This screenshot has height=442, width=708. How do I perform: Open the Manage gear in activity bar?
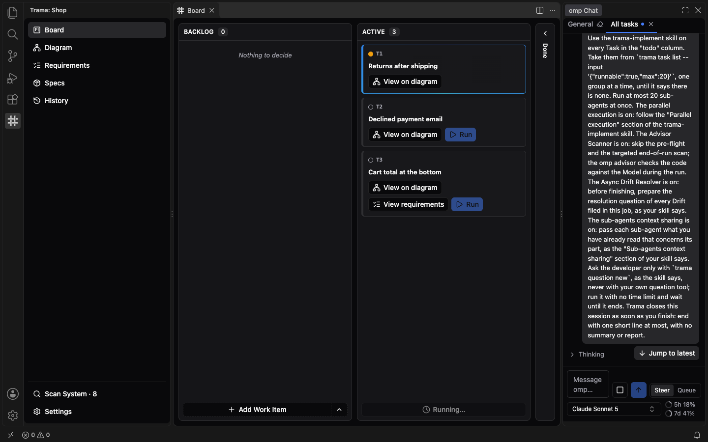pos(13,415)
